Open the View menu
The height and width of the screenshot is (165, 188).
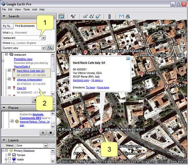[18, 9]
